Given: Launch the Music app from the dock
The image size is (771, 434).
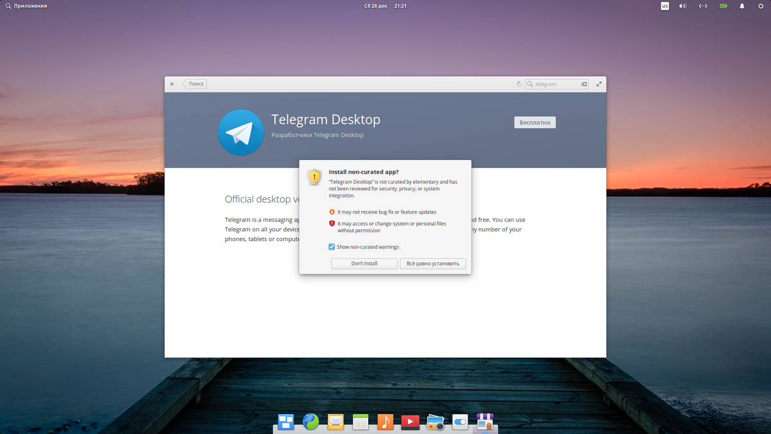Looking at the screenshot, I should 385,422.
